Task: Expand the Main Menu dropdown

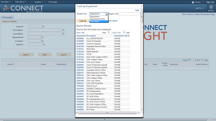Action: point(21,2)
